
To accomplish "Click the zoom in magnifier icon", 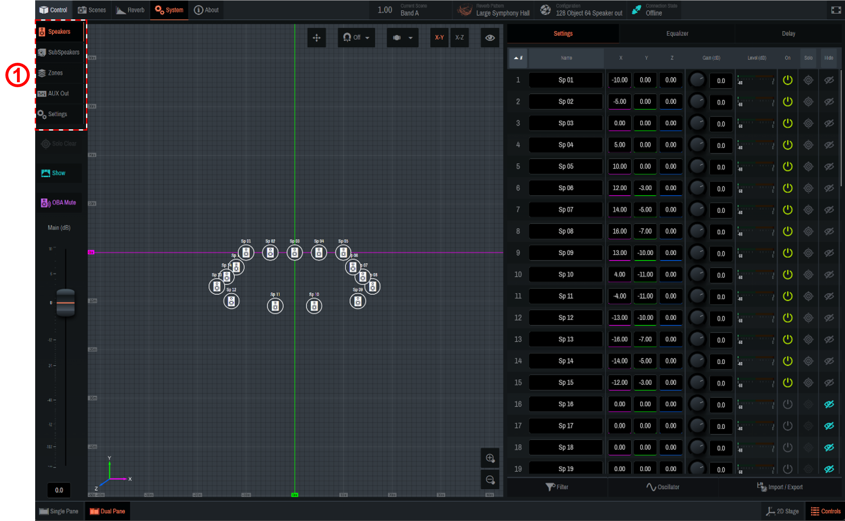I will (x=490, y=458).
